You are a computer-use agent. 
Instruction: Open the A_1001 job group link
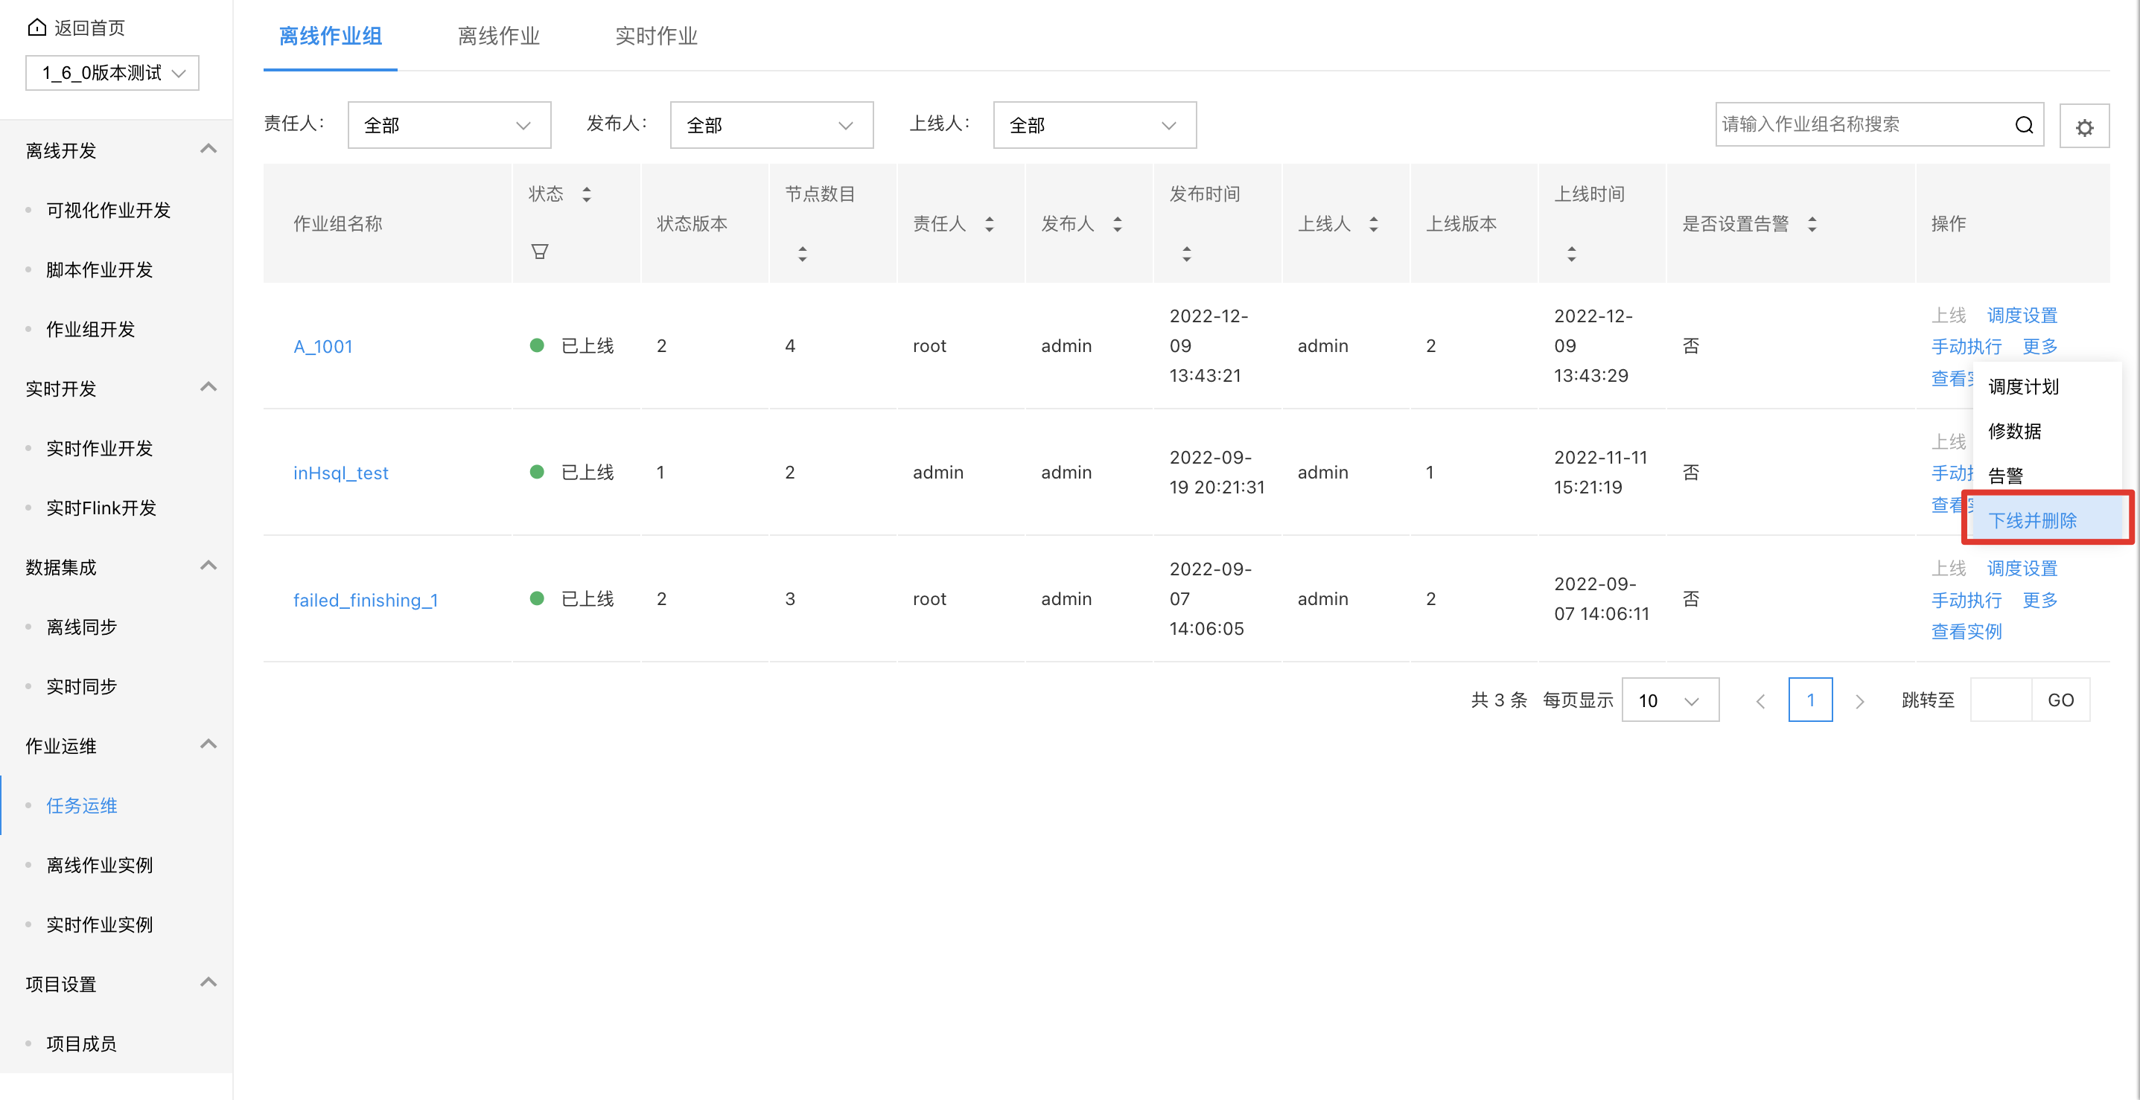coord(323,346)
